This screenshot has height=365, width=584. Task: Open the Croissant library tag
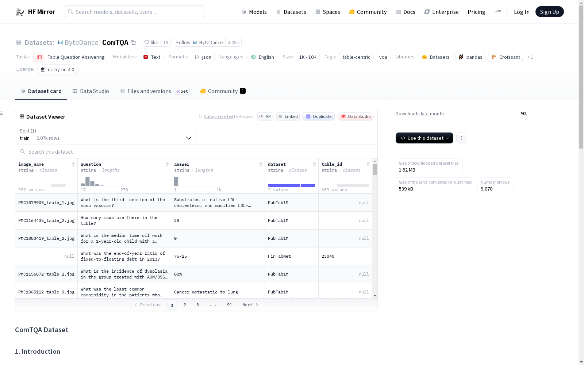[x=506, y=57]
